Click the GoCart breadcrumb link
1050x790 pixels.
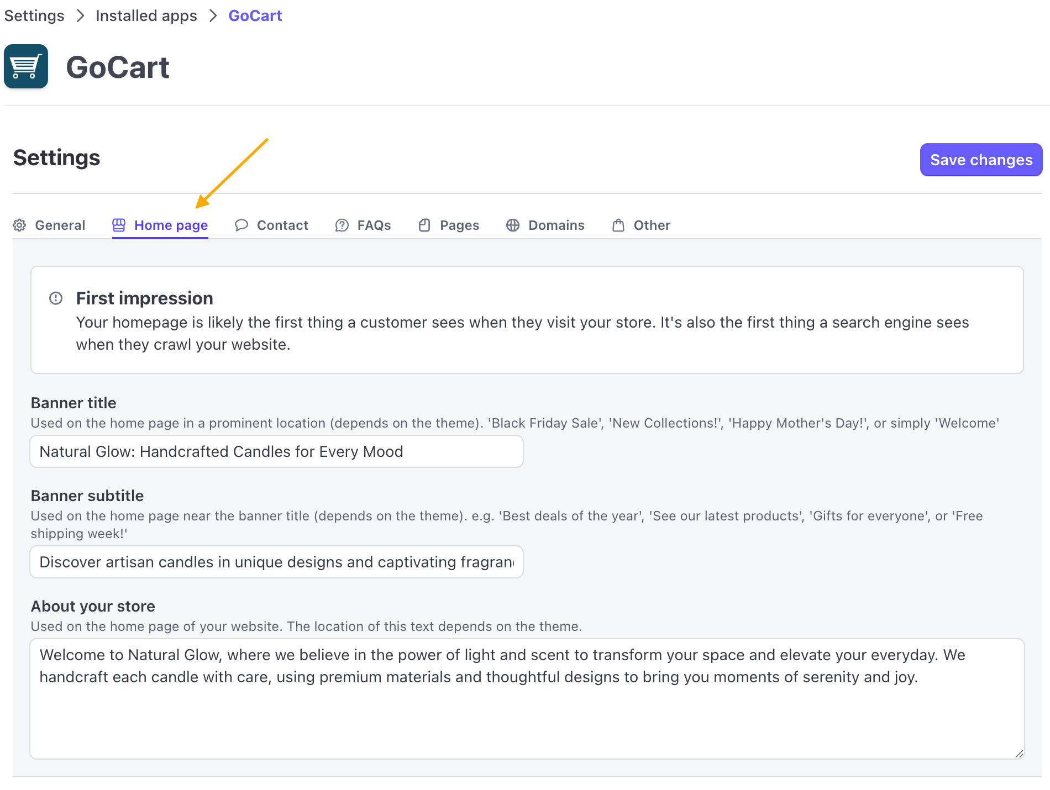(x=255, y=15)
